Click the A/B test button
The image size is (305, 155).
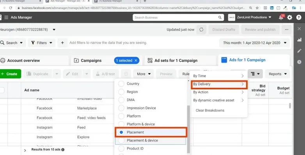[106, 74]
